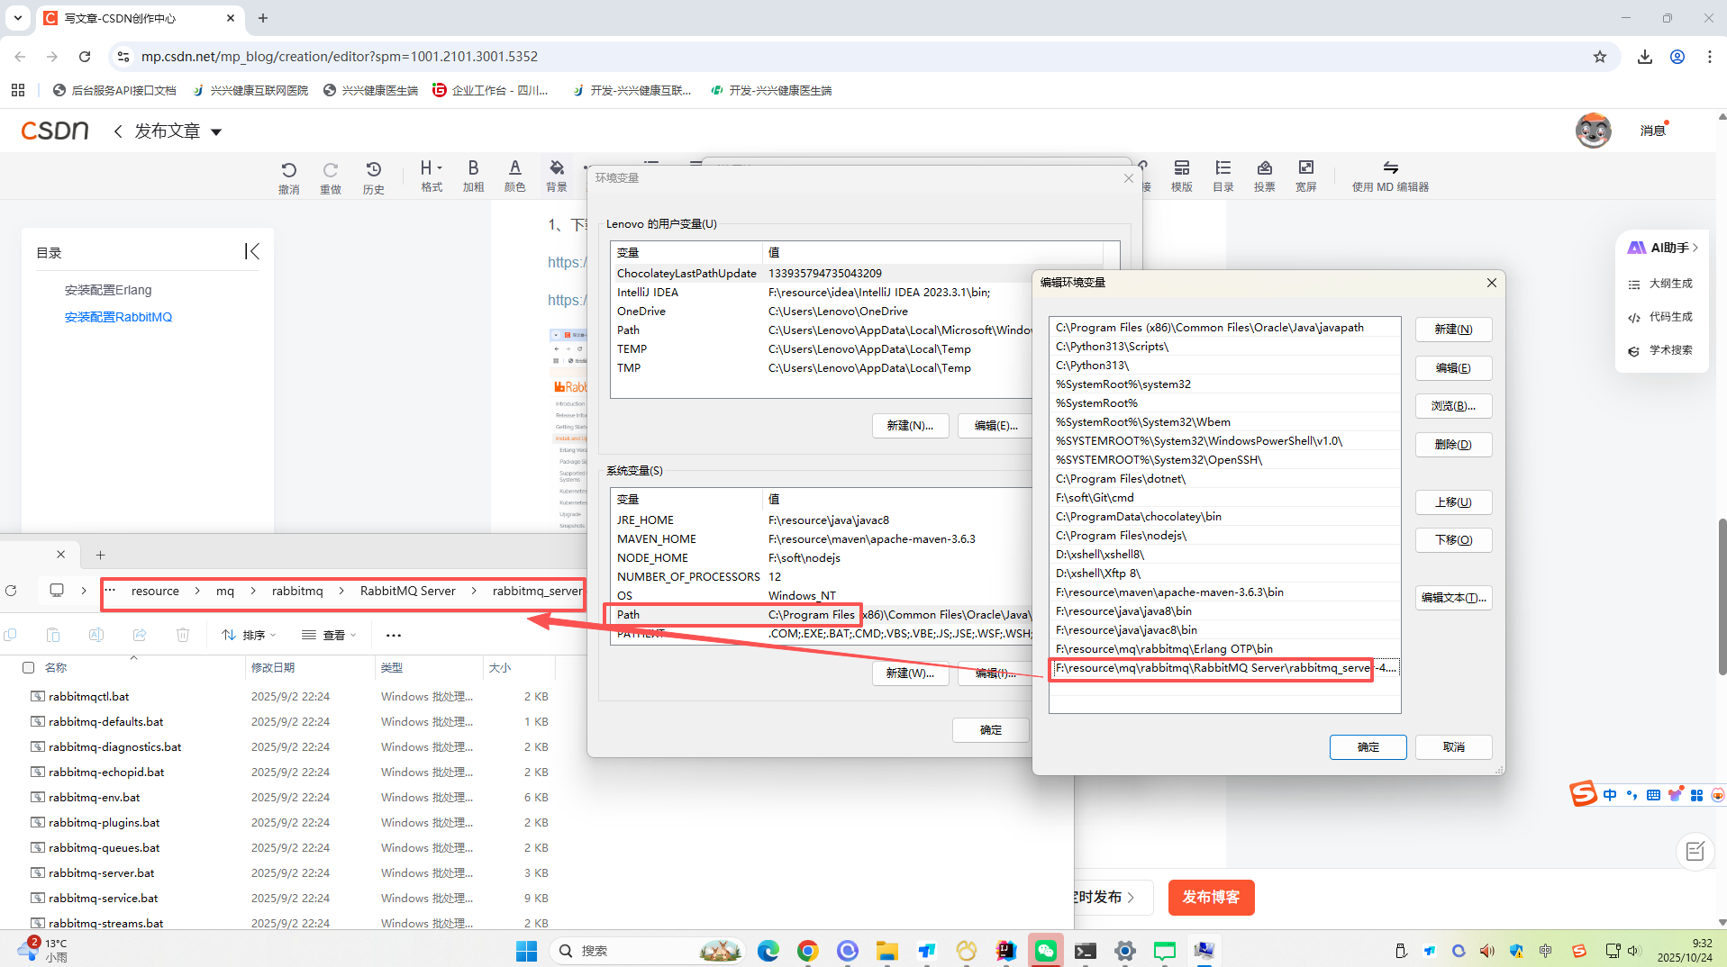The width and height of the screenshot is (1727, 967).
Task: Select the F:\resource\mq\rabbitmq\Erlang OTP\bin entry
Action: tap(1224, 648)
